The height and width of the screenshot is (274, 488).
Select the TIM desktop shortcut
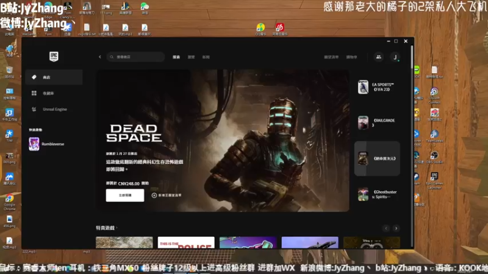tap(9, 136)
